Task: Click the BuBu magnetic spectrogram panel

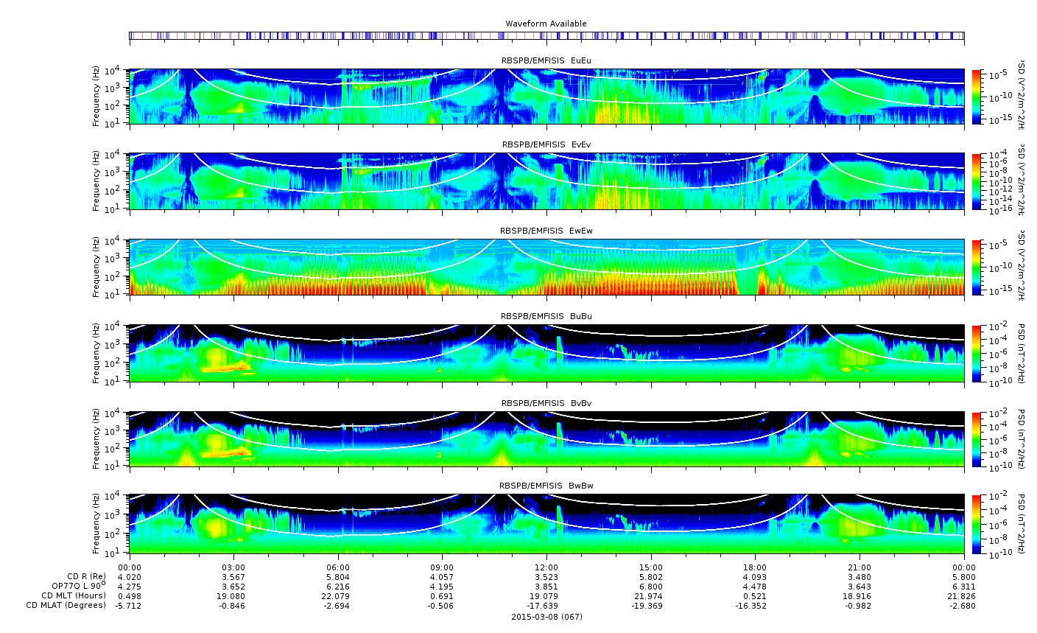Action: point(546,353)
